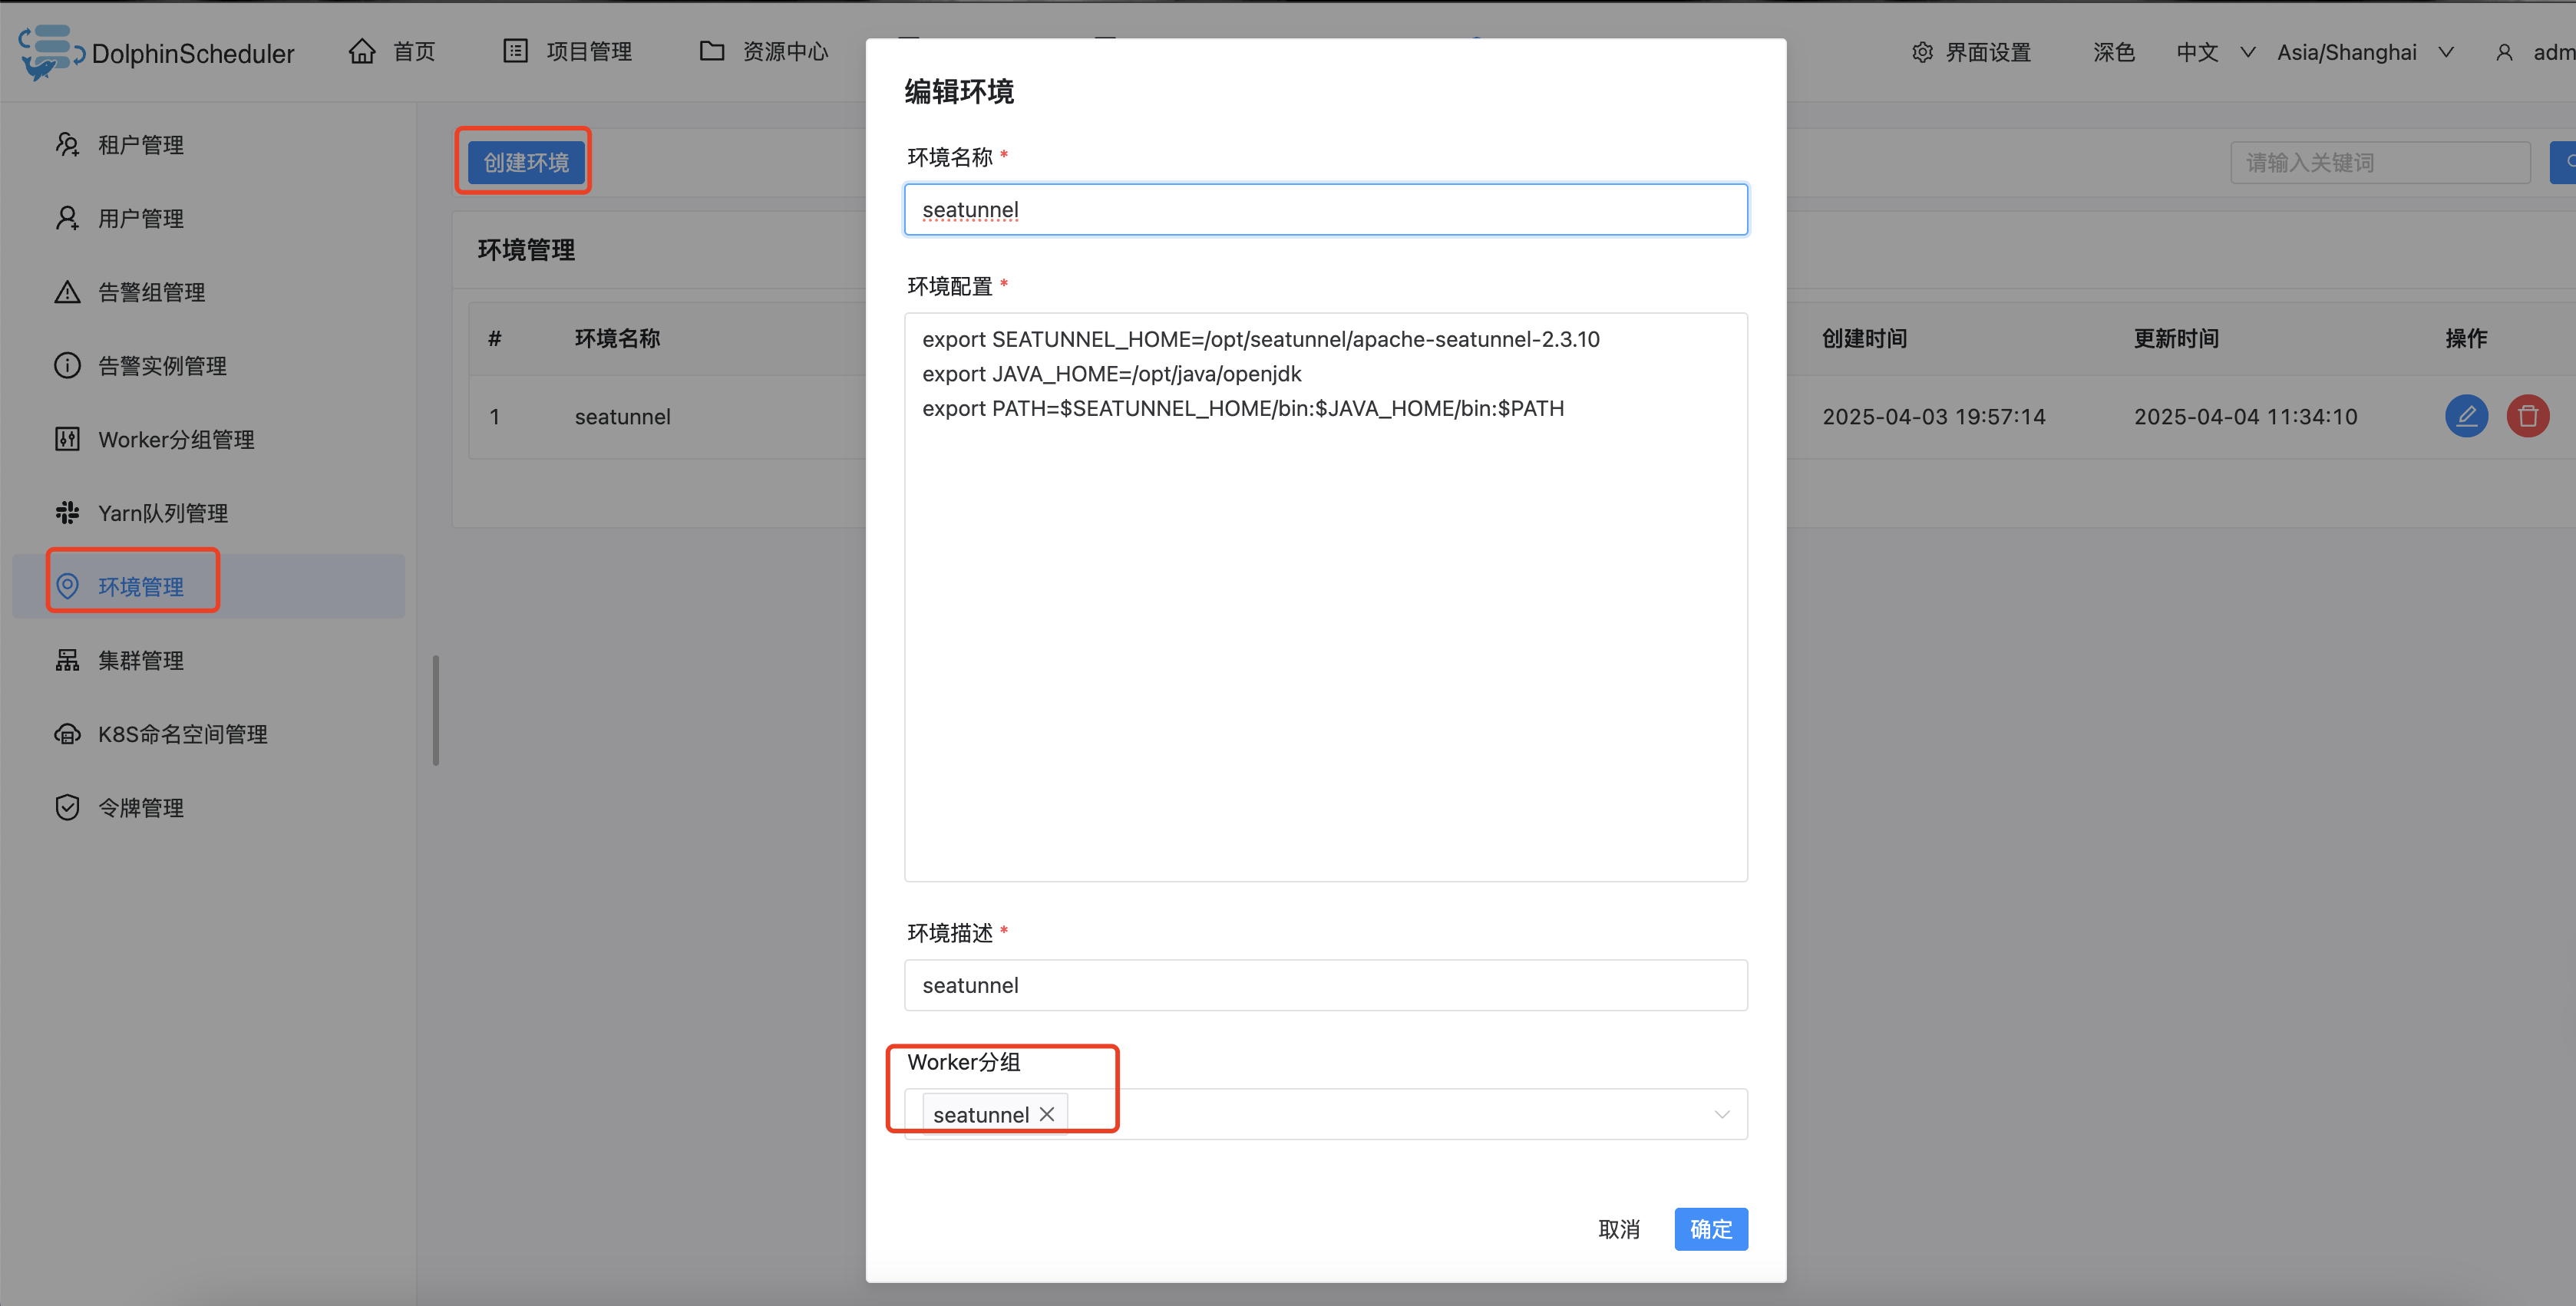Click the 取消 cancel button
The image size is (2576, 1306).
click(x=1619, y=1229)
